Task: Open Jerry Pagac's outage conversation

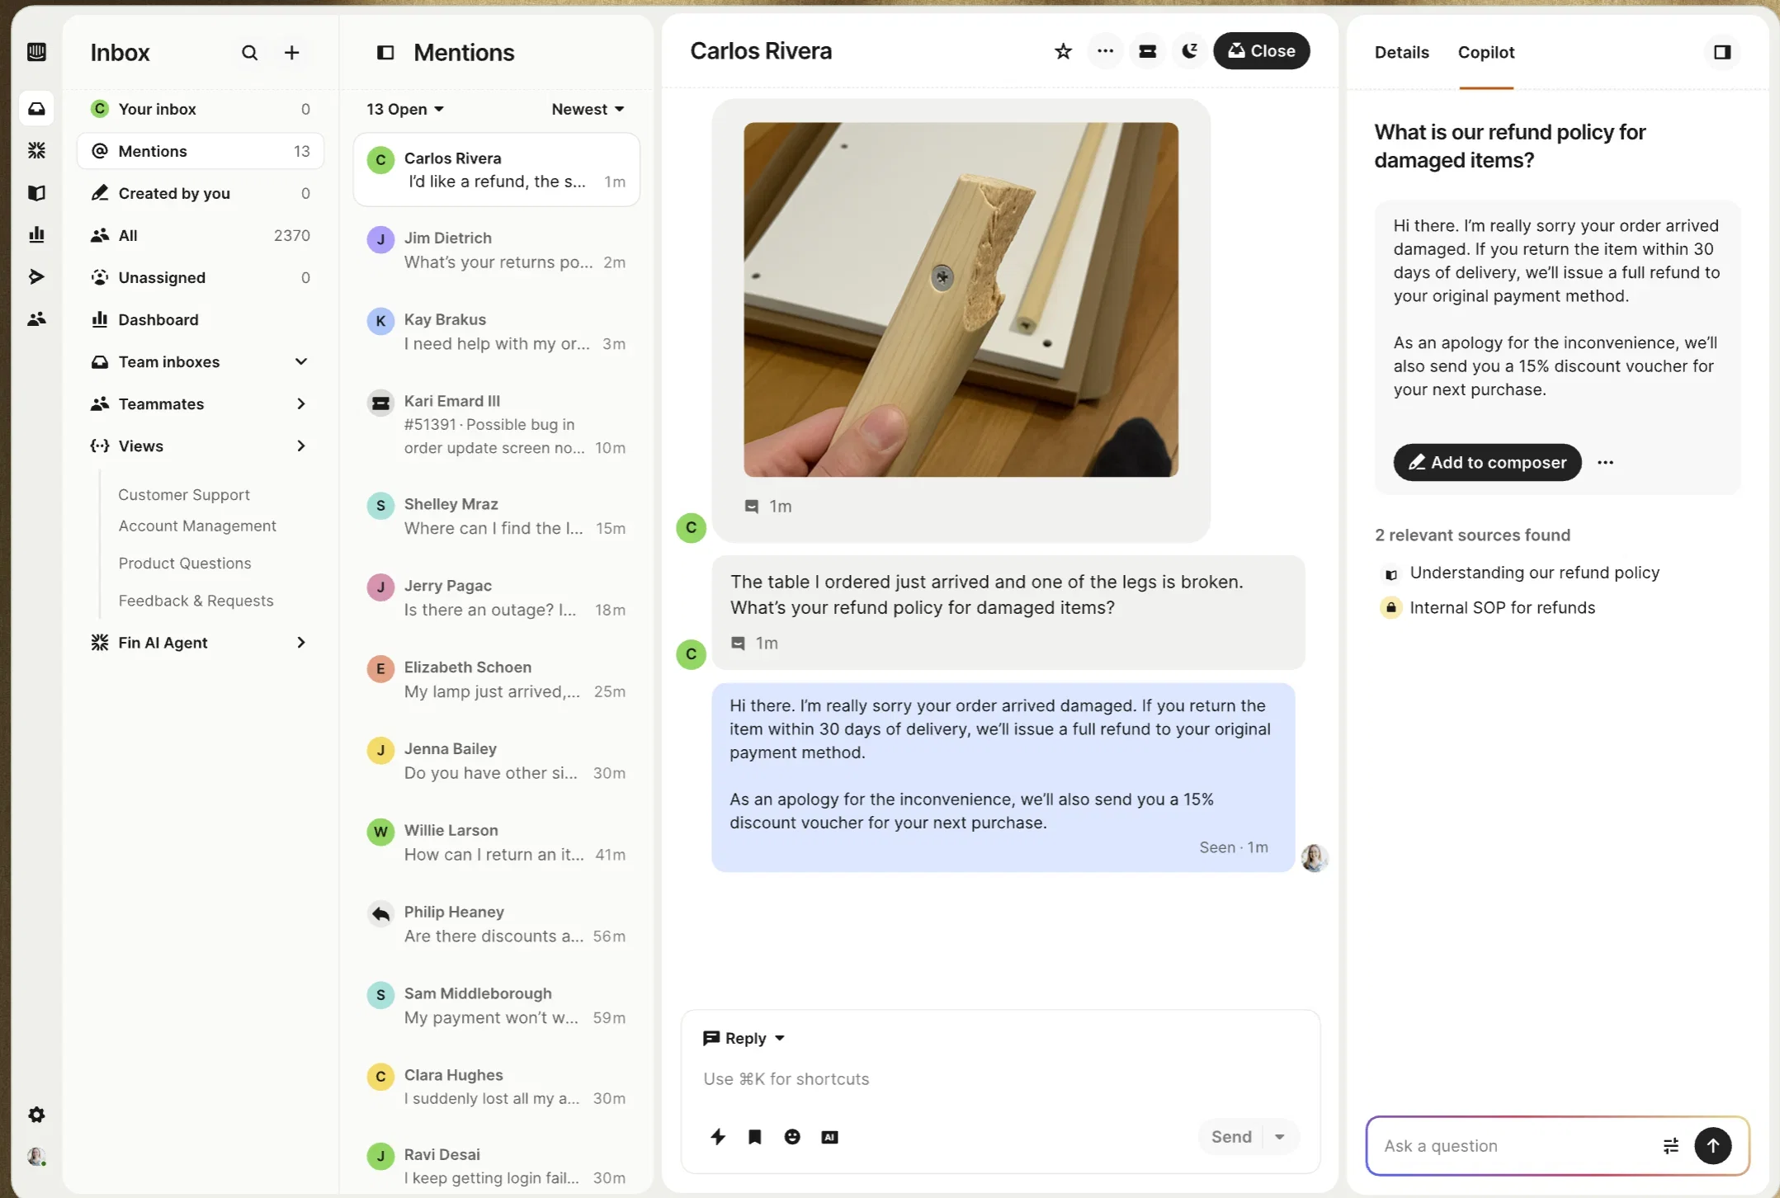Action: [x=497, y=597]
